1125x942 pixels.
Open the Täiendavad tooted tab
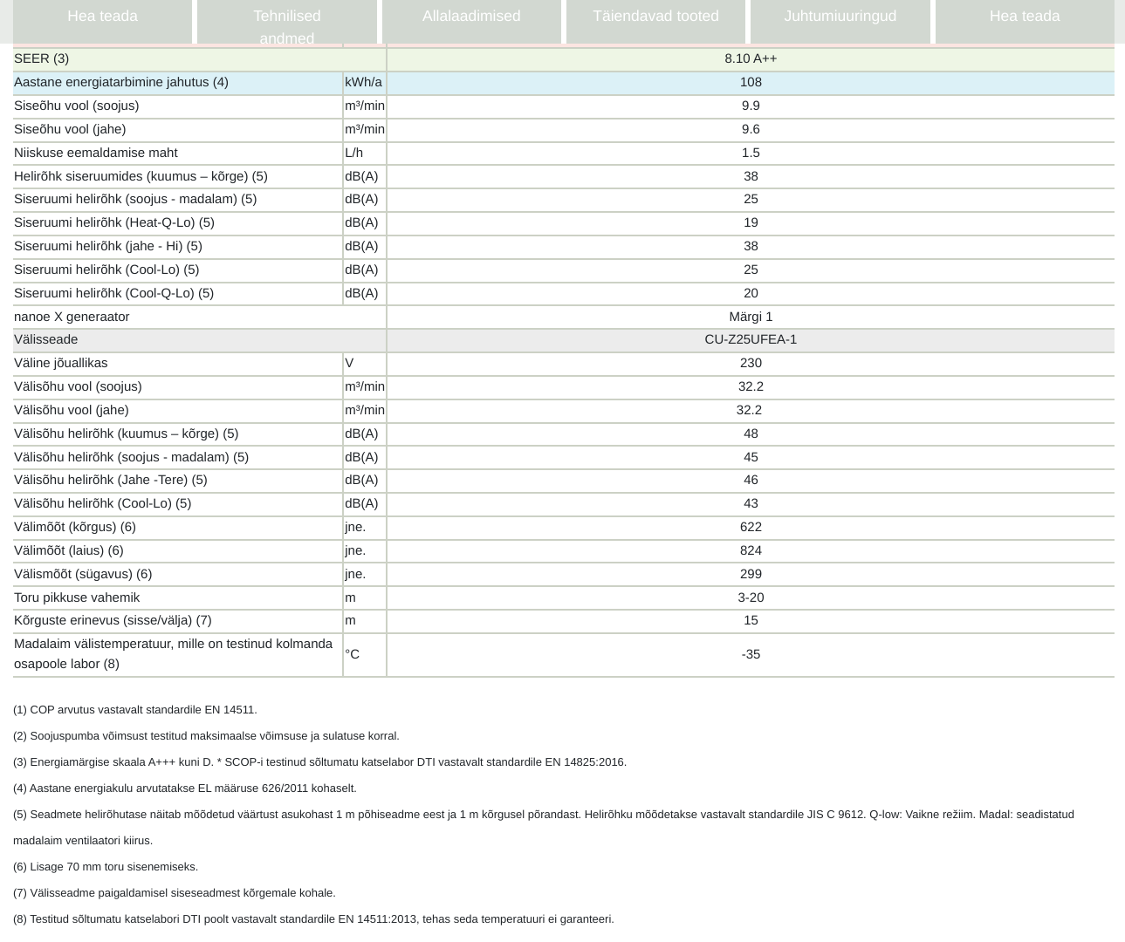[655, 17]
